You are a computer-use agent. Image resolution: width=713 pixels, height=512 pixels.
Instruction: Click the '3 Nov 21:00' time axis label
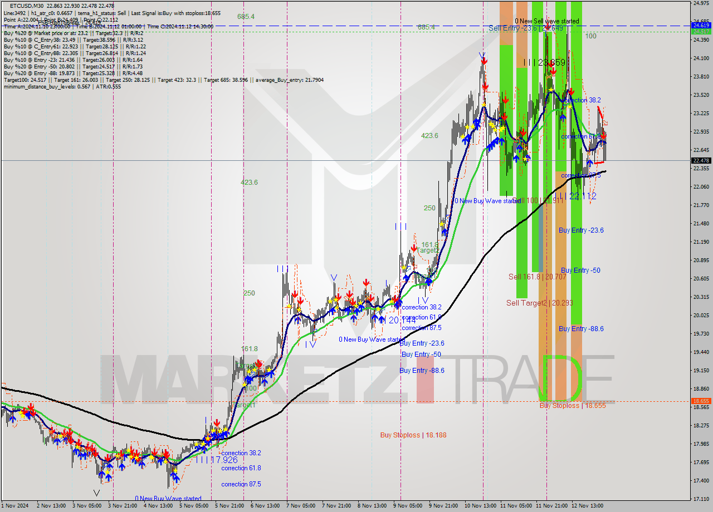(x=123, y=506)
